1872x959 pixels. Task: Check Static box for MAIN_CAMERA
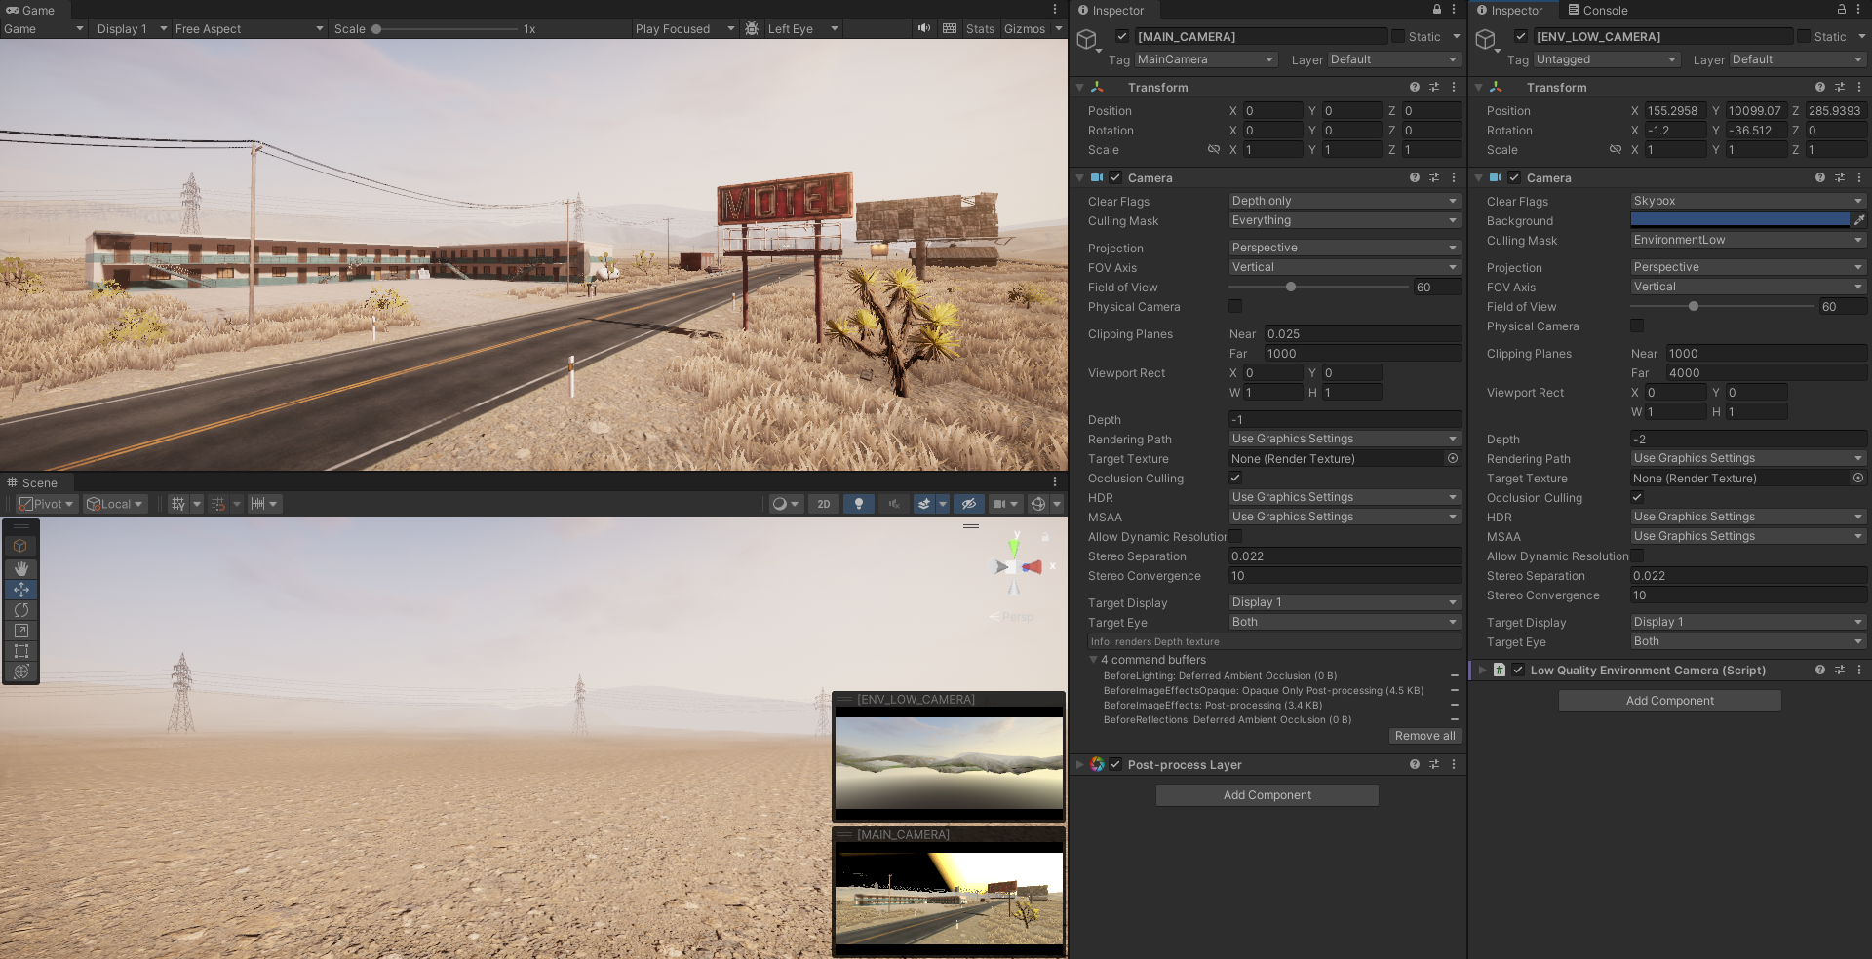pos(1398,36)
